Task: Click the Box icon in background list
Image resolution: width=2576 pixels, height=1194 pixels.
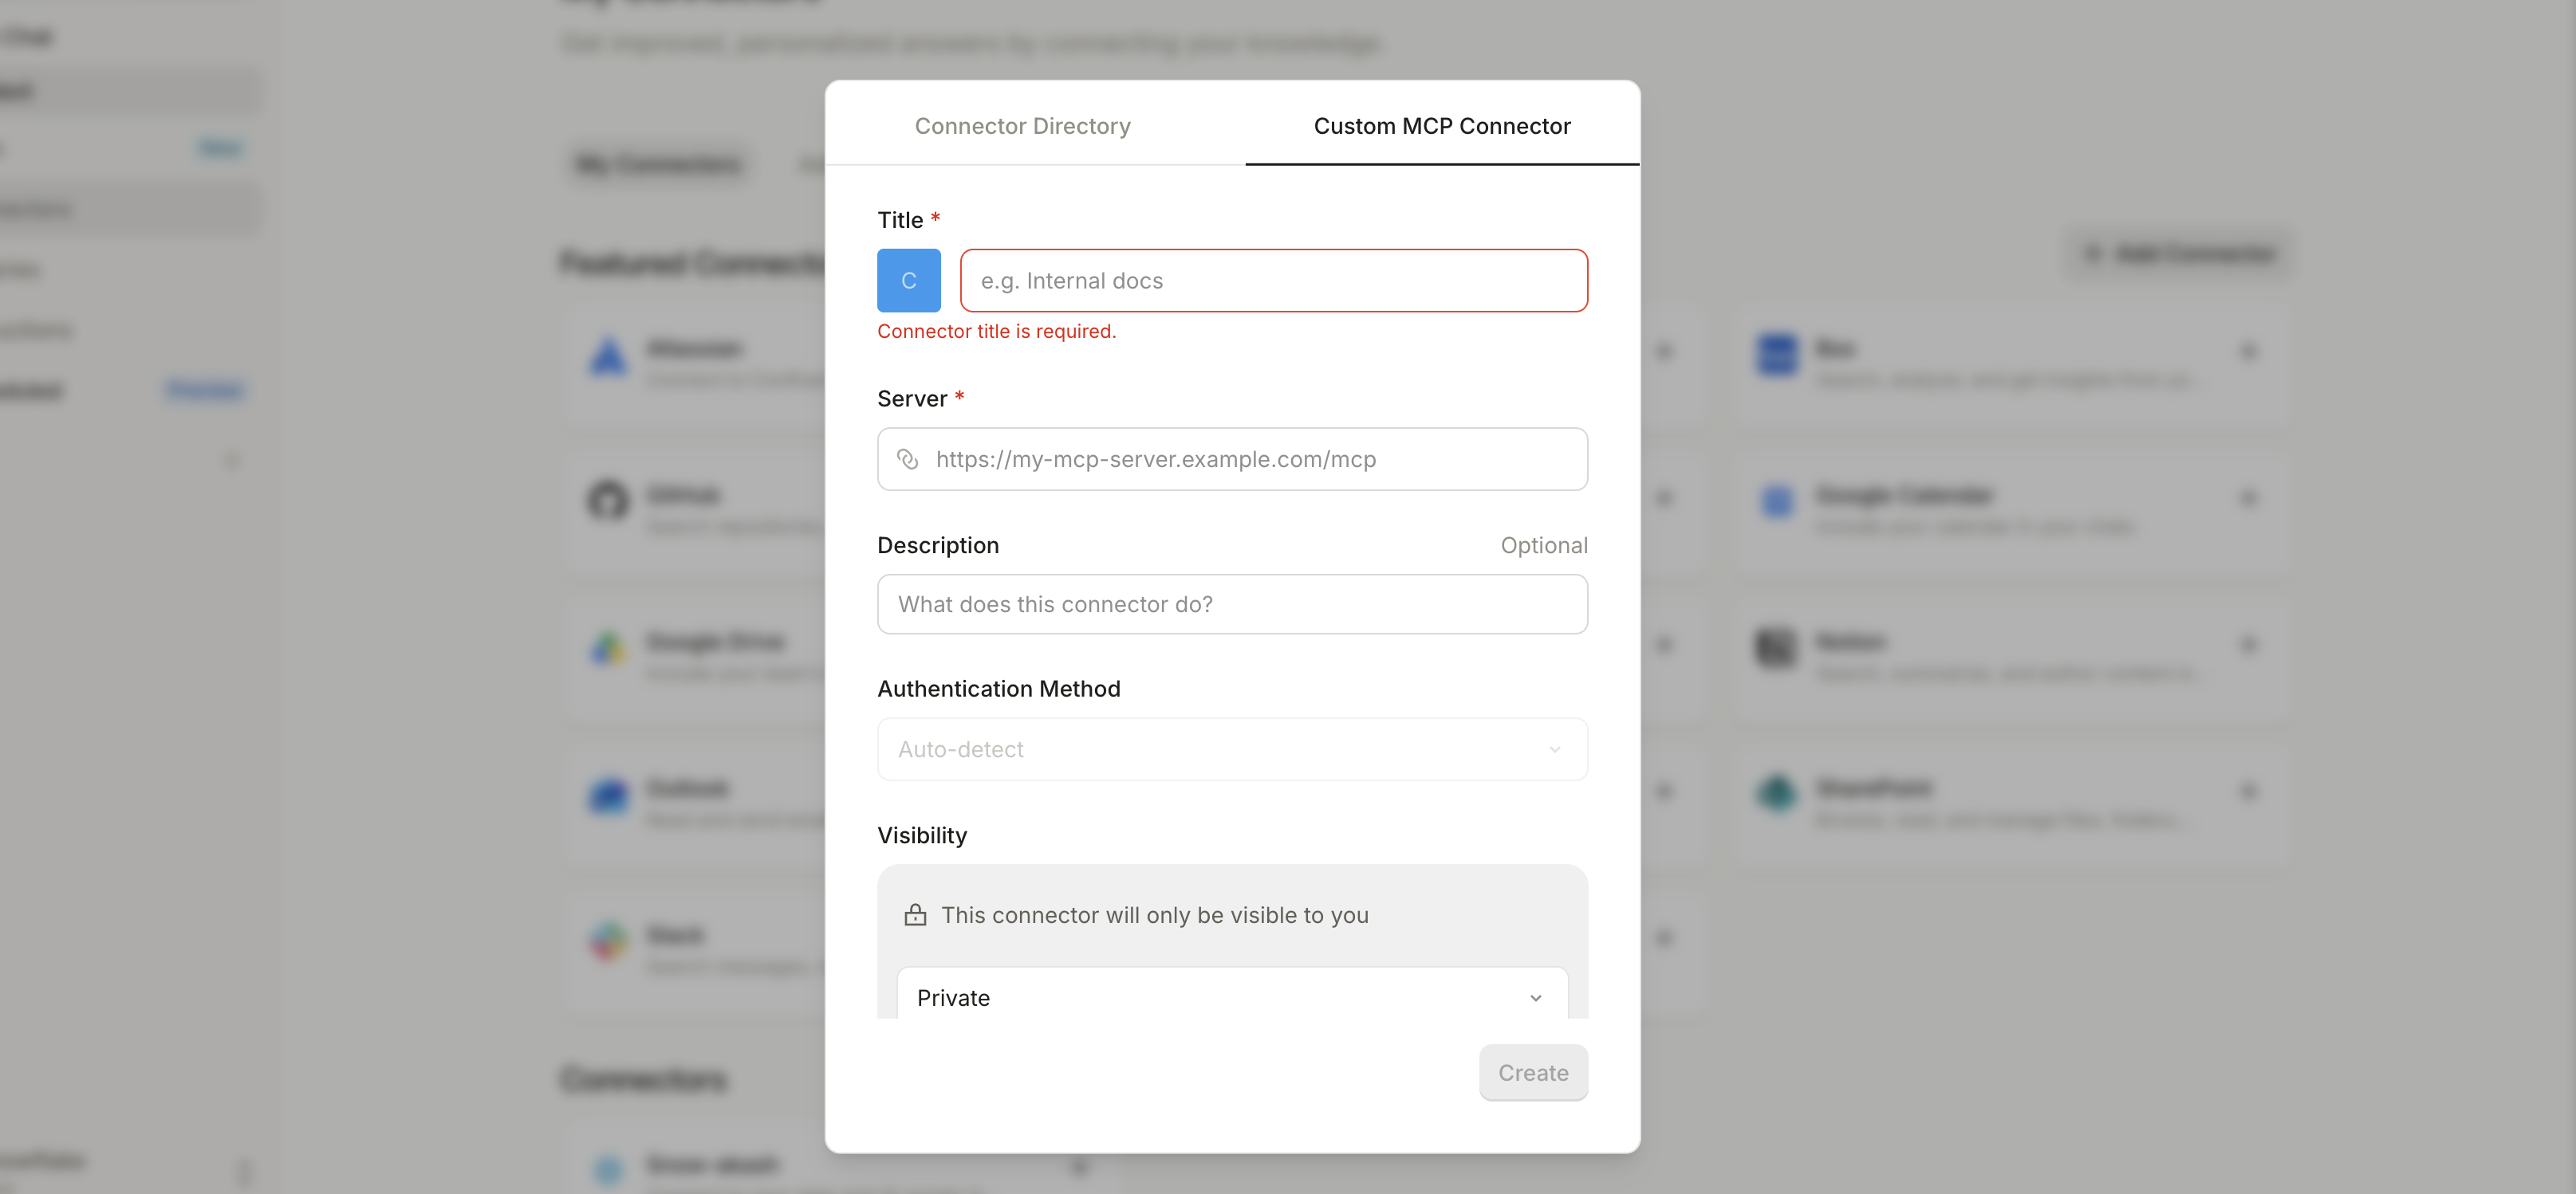Action: [1777, 355]
